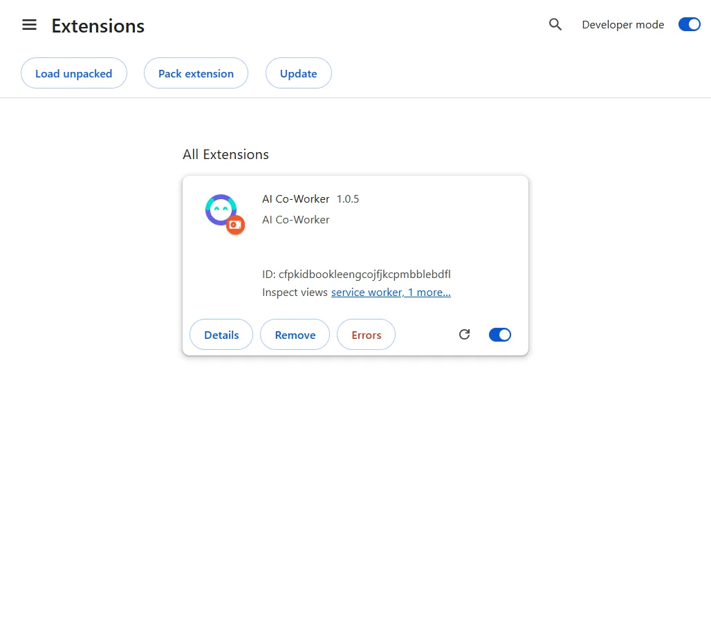The width and height of the screenshot is (711, 630).
Task: View Errors for AI Co-Worker
Action: (367, 335)
